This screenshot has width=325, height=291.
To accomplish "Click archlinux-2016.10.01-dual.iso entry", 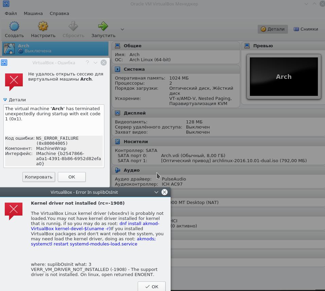I will pos(234,161).
